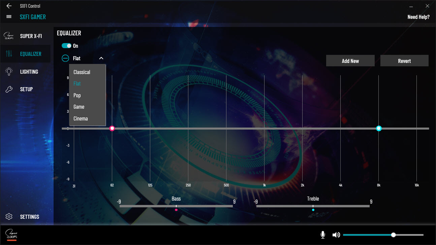
Task: Click the Super X-Fi logo icon in the sidebar
Action: point(9,36)
